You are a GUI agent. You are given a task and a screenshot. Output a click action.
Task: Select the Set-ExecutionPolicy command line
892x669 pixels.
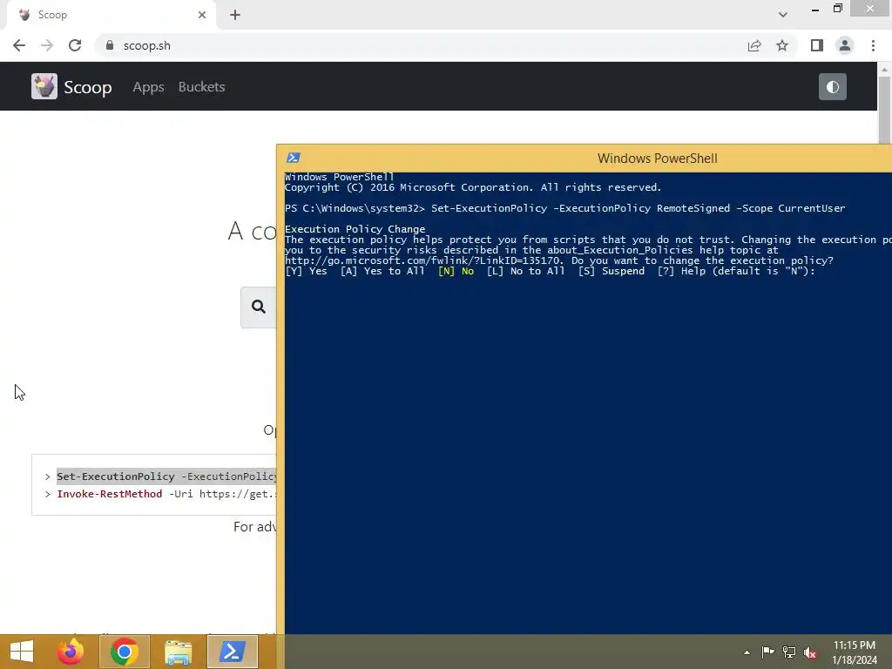166,476
